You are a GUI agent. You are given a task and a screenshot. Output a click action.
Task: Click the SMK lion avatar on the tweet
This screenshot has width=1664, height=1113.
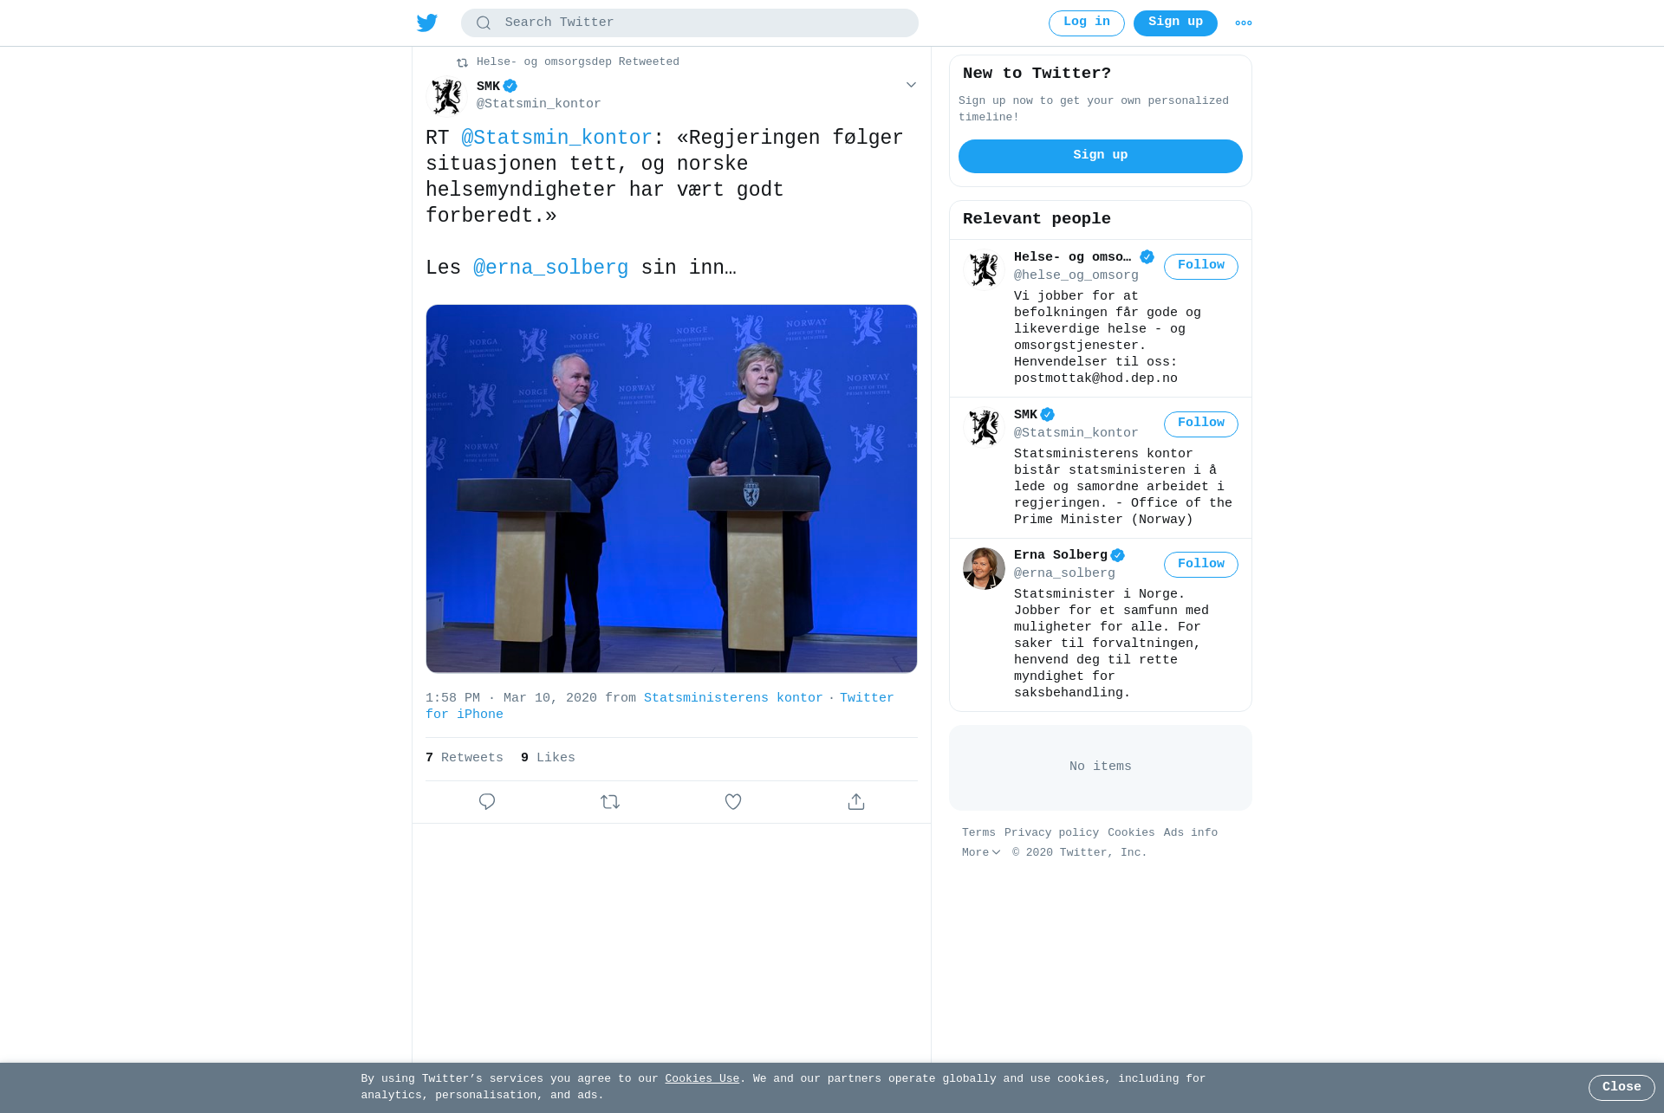(x=447, y=96)
